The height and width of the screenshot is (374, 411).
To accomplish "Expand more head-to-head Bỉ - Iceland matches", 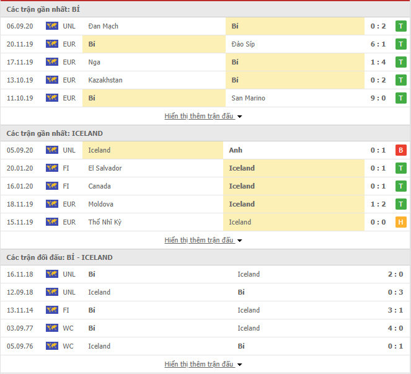I will pos(203,364).
